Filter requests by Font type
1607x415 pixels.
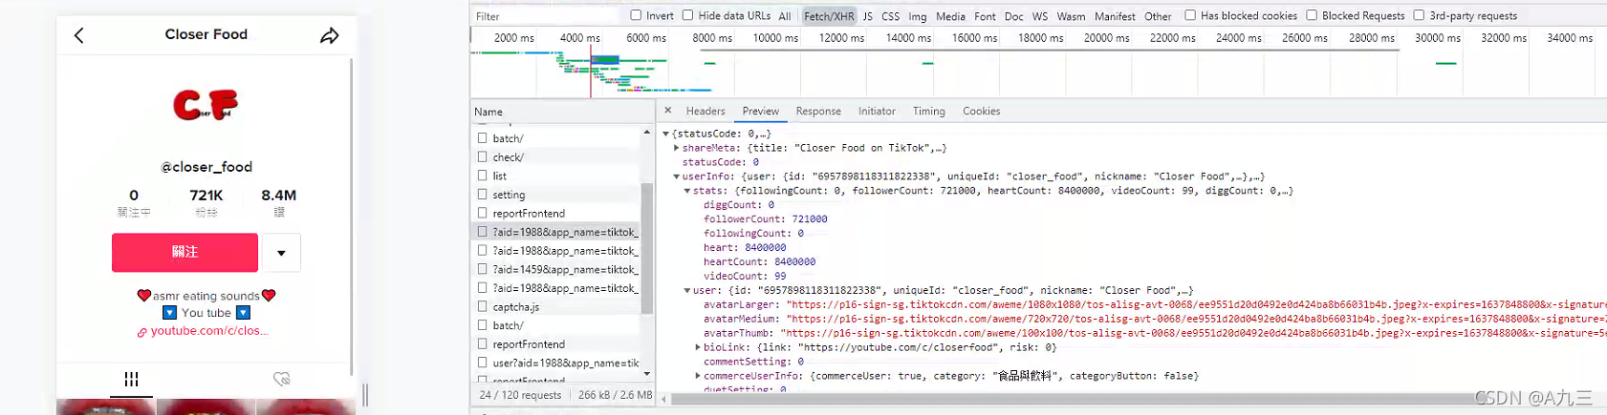(985, 16)
